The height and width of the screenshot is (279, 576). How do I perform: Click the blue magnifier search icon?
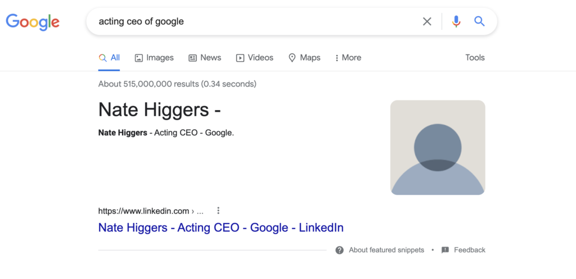479,22
